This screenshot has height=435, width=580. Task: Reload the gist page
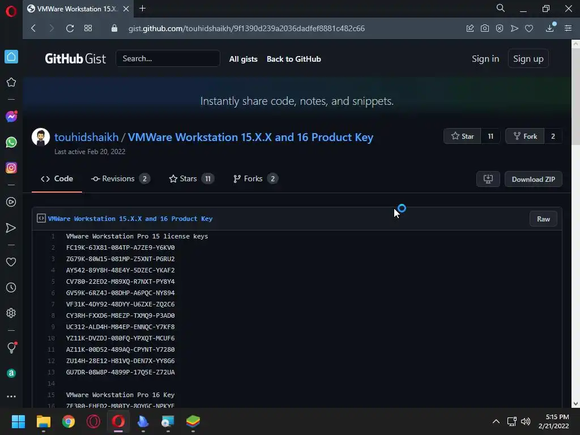click(x=70, y=28)
